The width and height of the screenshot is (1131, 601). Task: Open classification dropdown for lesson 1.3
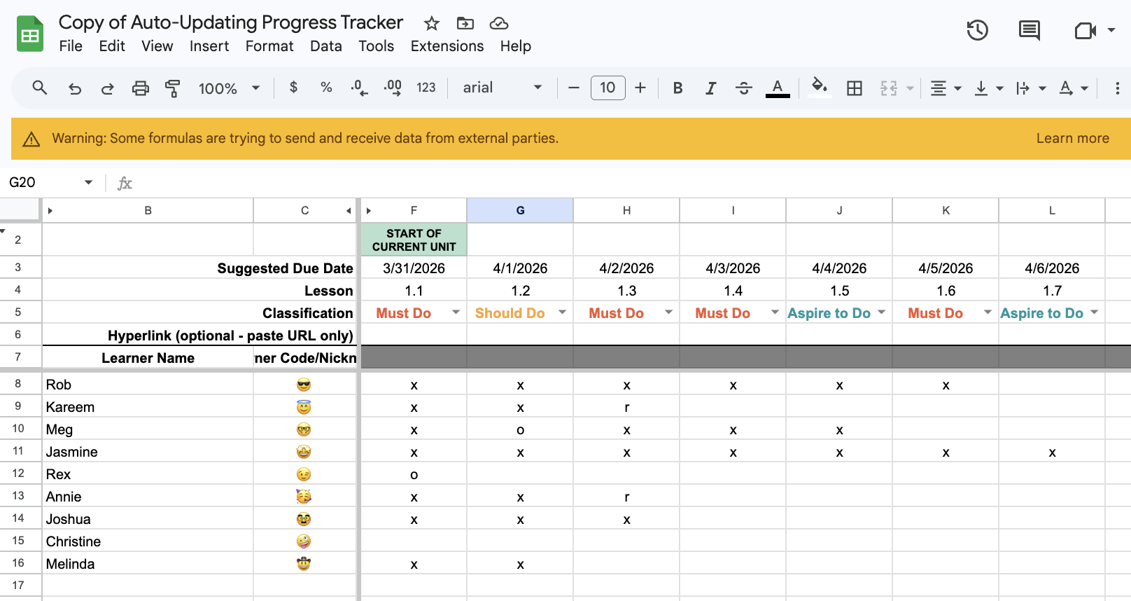pyautogui.click(x=668, y=312)
